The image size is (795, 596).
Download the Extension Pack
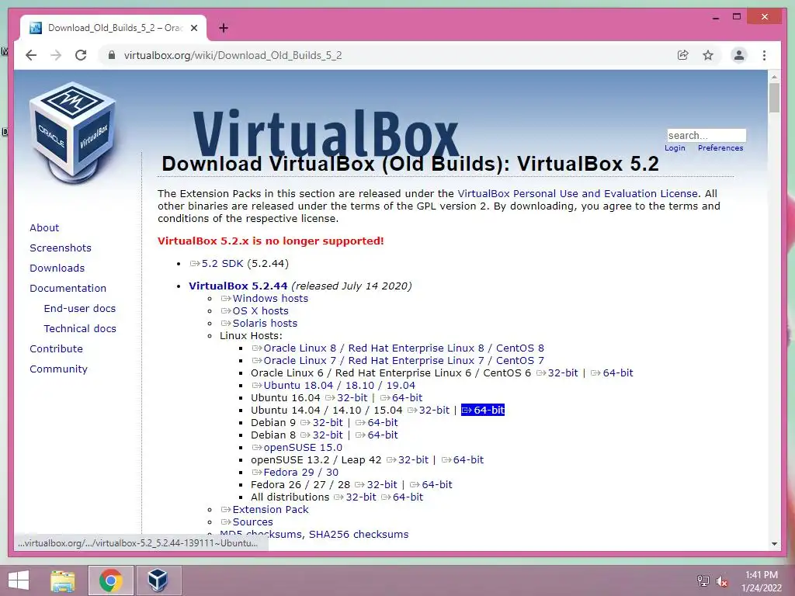[264, 509]
